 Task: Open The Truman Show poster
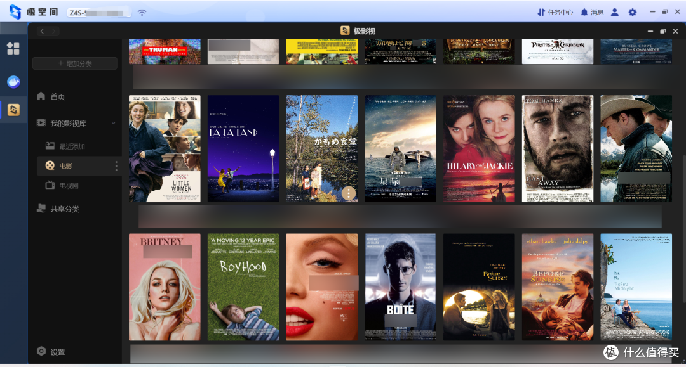pyautogui.click(x=165, y=51)
